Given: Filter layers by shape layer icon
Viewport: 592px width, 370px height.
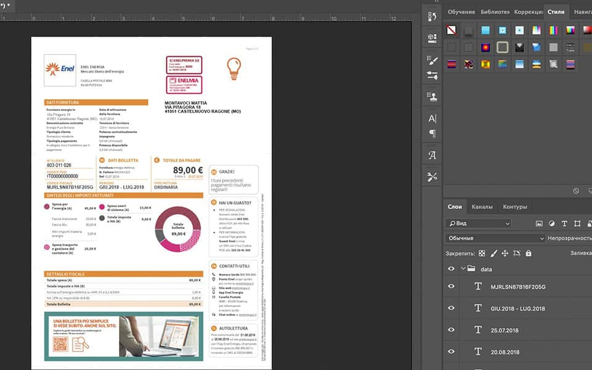Looking at the screenshot, I should click(x=577, y=223).
